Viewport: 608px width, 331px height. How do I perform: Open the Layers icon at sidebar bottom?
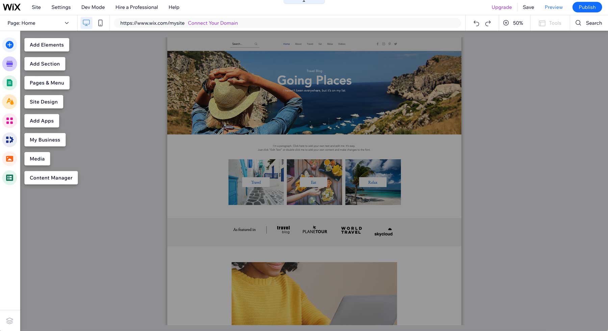pyautogui.click(x=9, y=321)
